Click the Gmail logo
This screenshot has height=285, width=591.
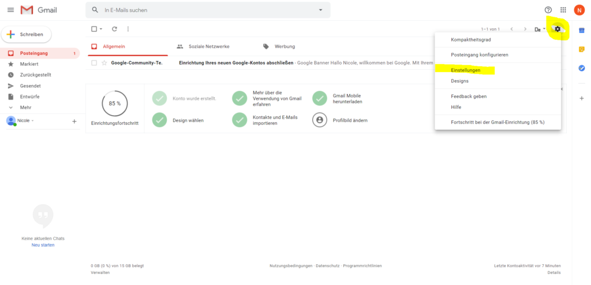tap(39, 10)
